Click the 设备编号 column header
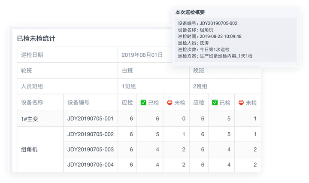This screenshot has height=183, width=309. pos(79,103)
